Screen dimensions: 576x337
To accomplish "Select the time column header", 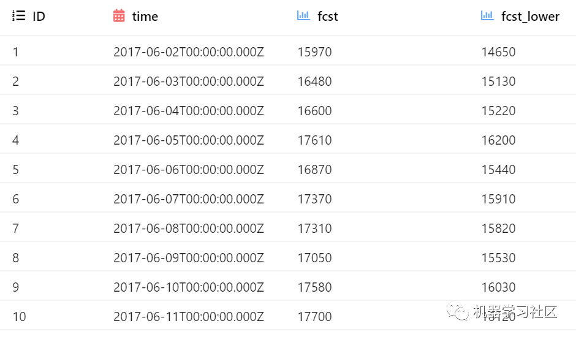I will tap(145, 17).
